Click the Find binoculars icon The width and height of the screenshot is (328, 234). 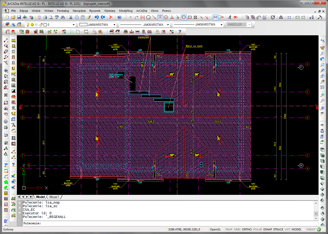(x=63, y=17)
